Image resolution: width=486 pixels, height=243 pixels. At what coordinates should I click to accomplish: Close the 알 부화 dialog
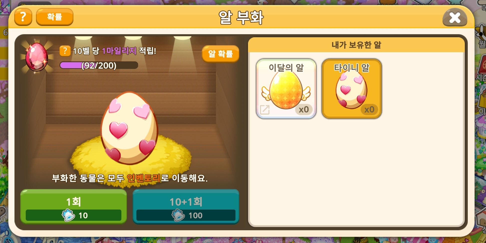click(x=455, y=17)
